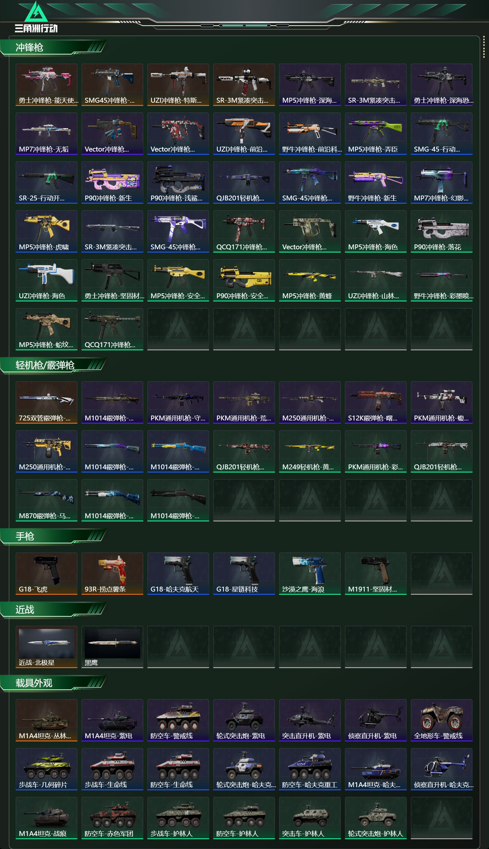Viewport: 489px width, 849px height.
Task: Open the MP5冲锋枪-虎啸 weapon skin
Action: (x=46, y=231)
